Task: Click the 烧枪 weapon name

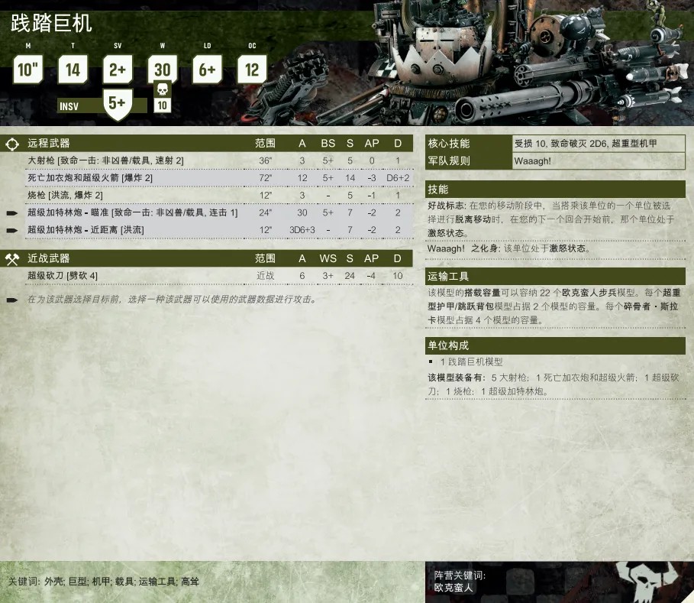Action: pos(37,195)
